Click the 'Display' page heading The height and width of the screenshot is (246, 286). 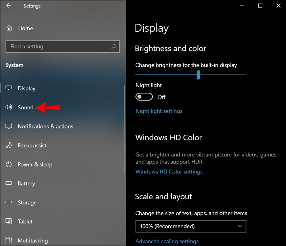tap(152, 28)
